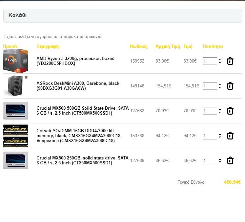Screen dimensions: 245x222
Task: Open the AMD Ryzen box thumbnail
Action: (x=15, y=61)
